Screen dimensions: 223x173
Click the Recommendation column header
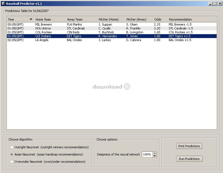tap(192, 19)
